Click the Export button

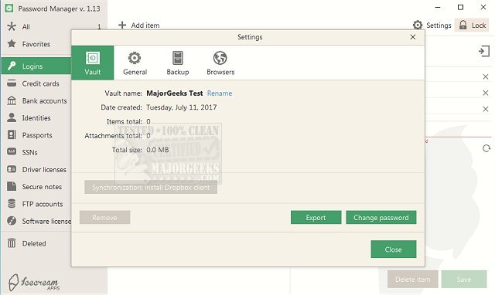point(316,218)
